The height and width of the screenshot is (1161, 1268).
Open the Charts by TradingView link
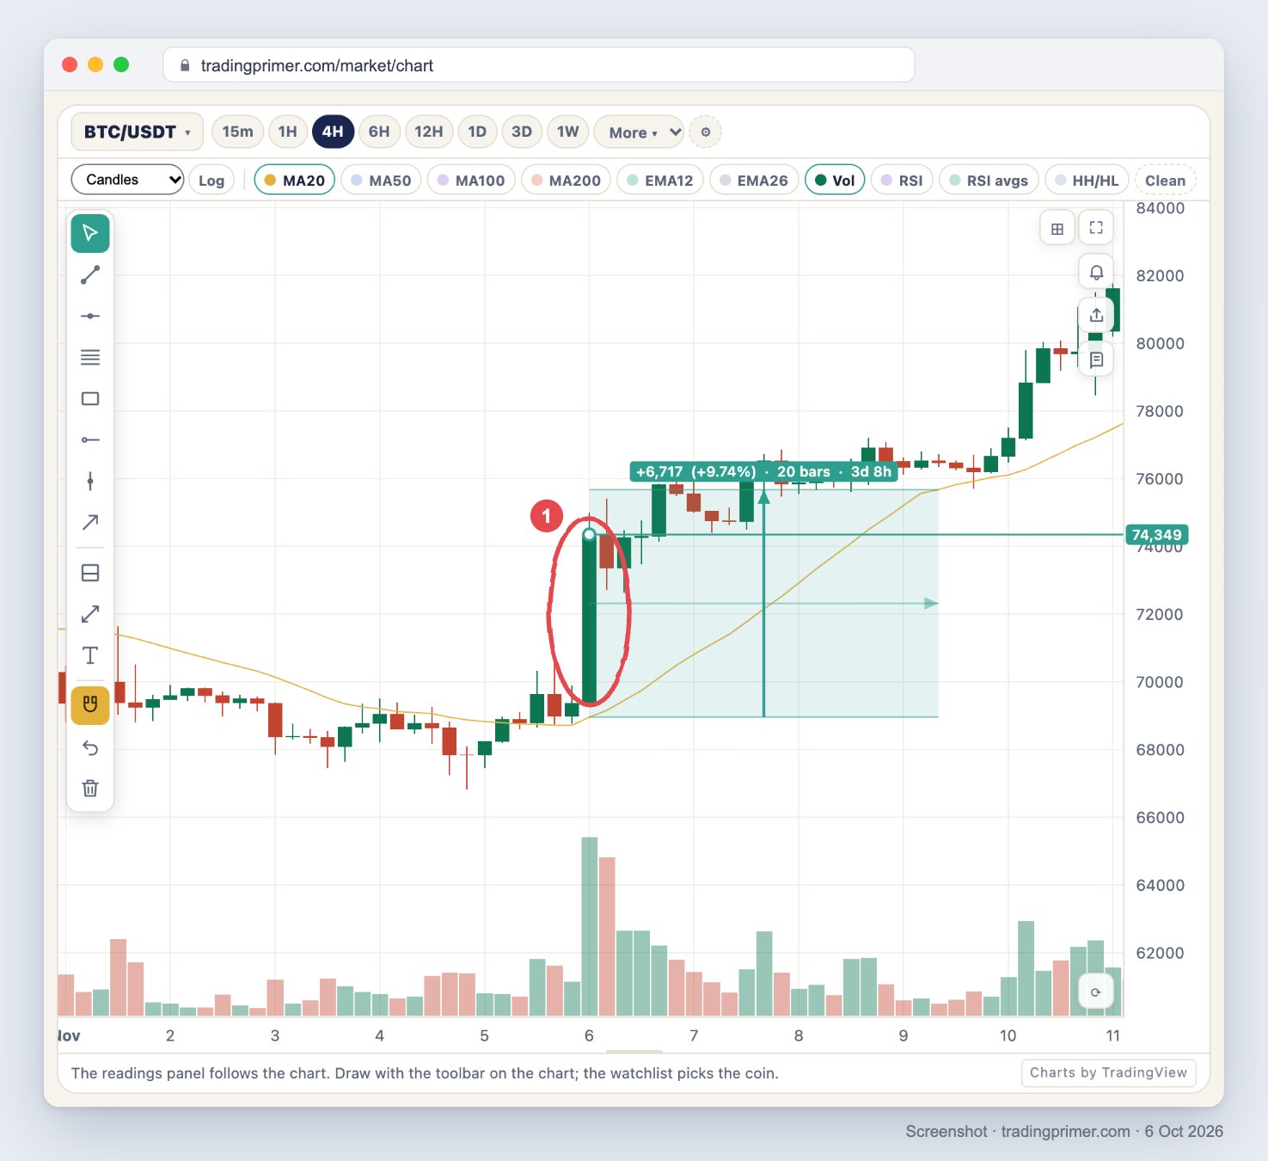[x=1108, y=1072]
